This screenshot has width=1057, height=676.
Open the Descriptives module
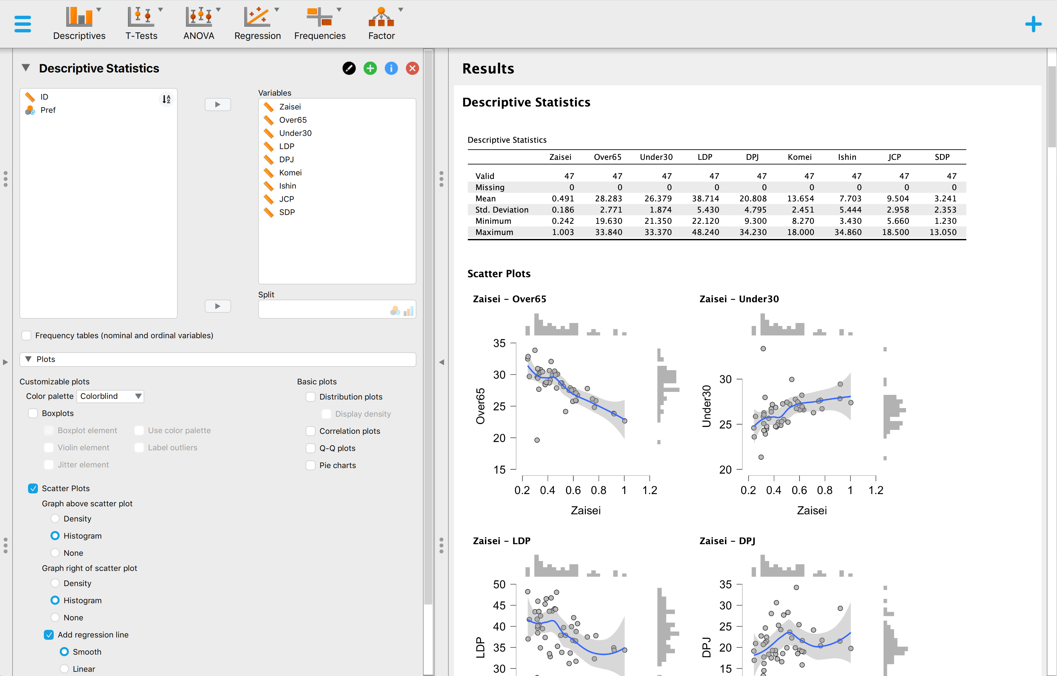[79, 24]
